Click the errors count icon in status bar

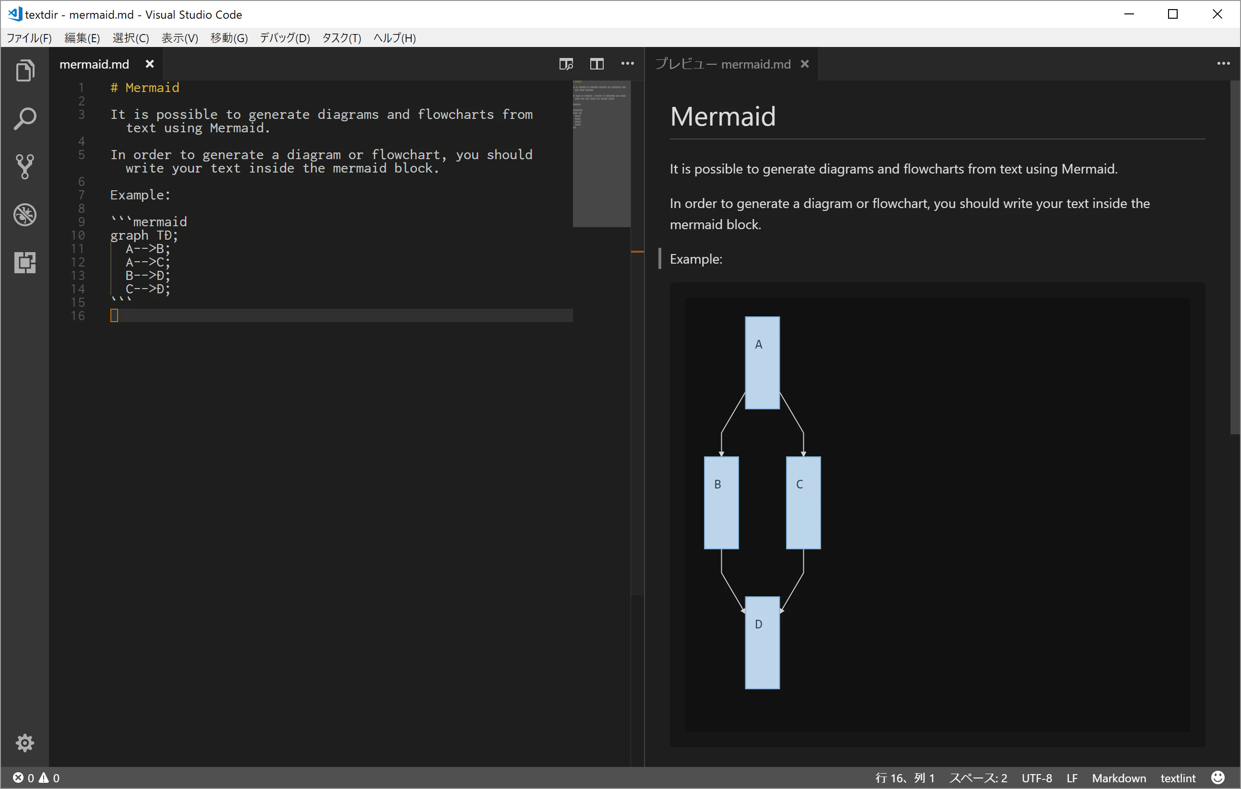point(19,777)
